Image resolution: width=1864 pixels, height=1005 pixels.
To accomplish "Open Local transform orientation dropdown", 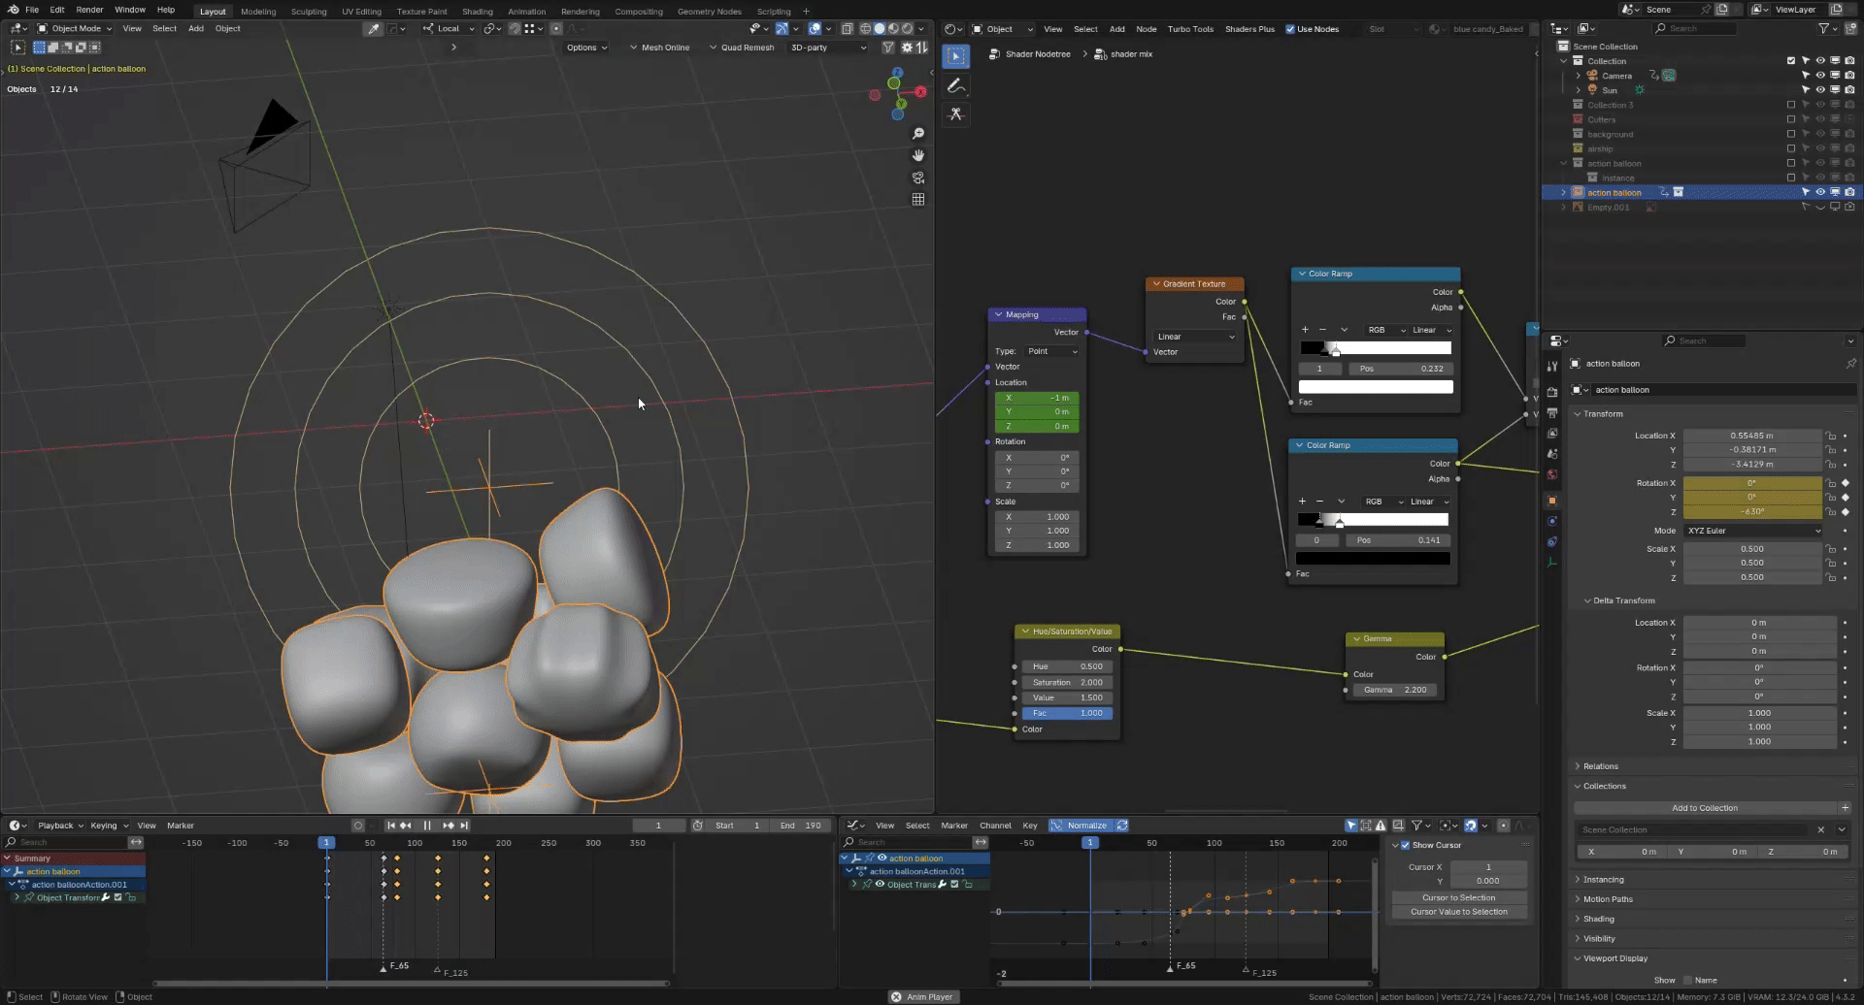I will click(x=449, y=29).
